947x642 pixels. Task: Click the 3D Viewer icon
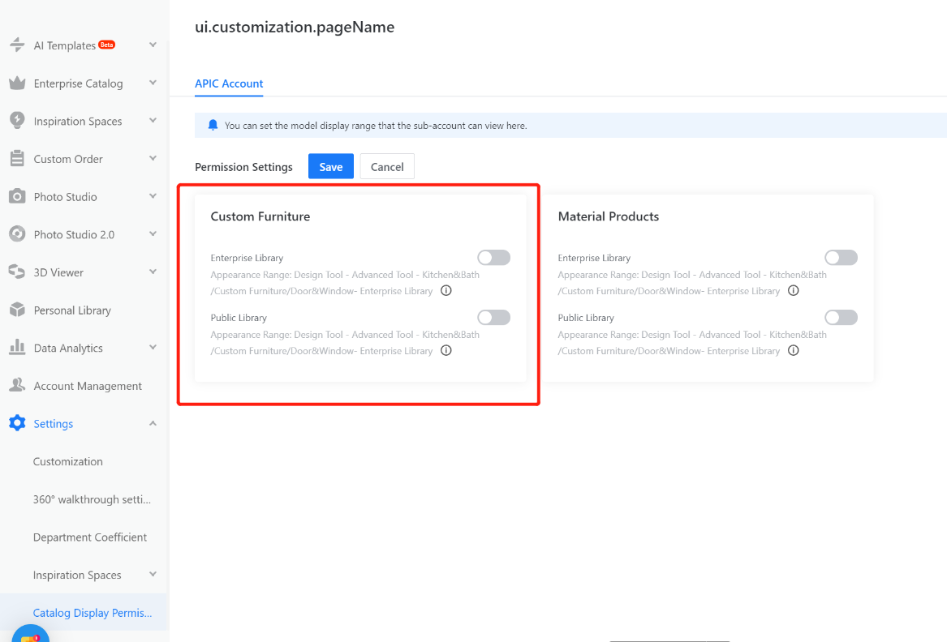[x=17, y=272]
